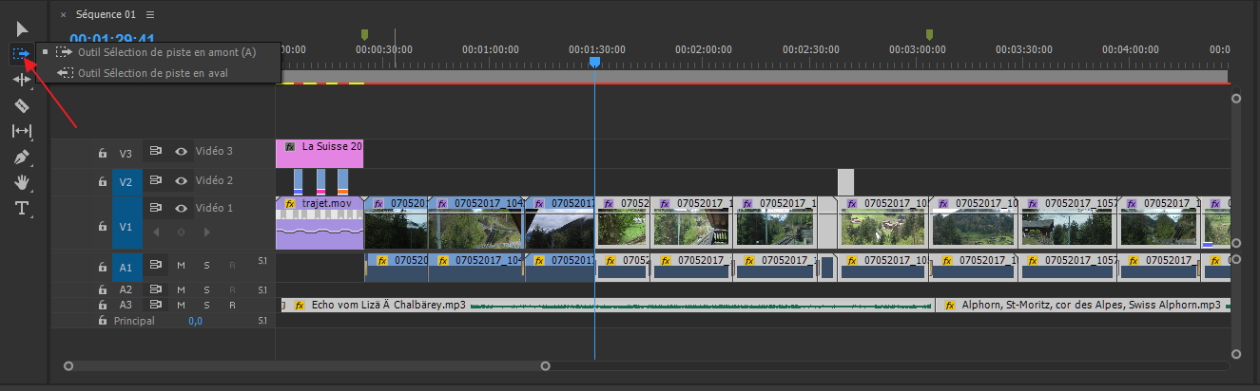The height and width of the screenshot is (391, 1260).
Task: Click the fx badge on trajet.mov
Action: [290, 204]
